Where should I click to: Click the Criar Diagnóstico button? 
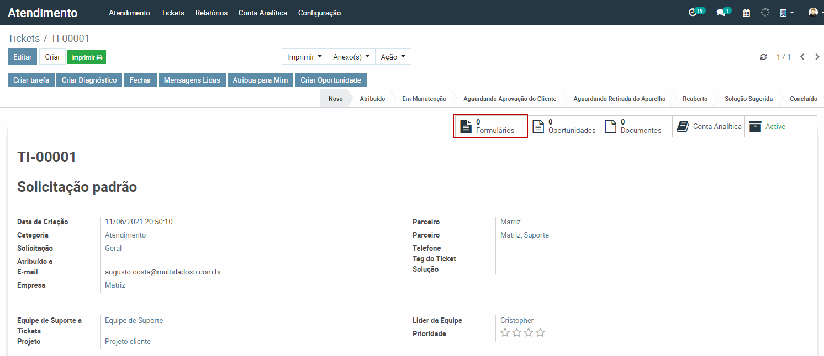point(89,80)
